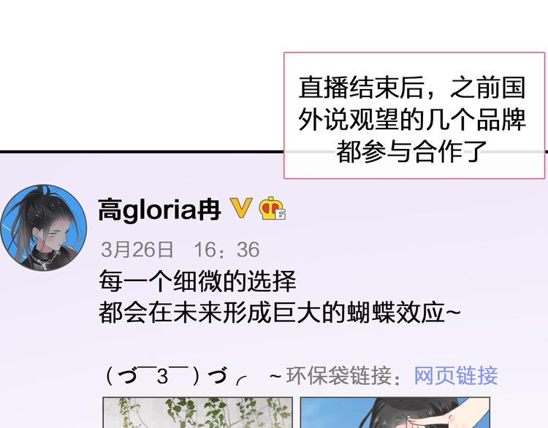548x428 pixels.
Task: Click the black divider line above post
Action: [x=142, y=152]
